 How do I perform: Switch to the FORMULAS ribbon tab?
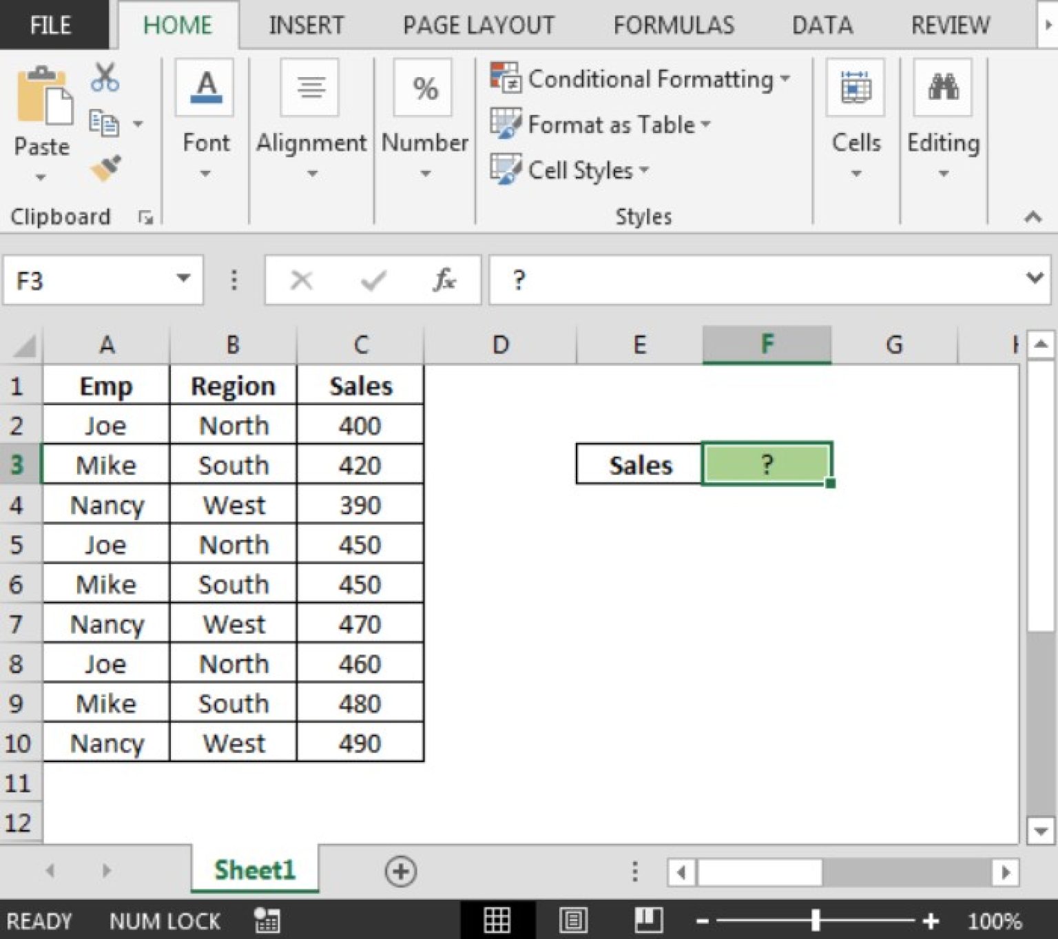click(x=673, y=25)
